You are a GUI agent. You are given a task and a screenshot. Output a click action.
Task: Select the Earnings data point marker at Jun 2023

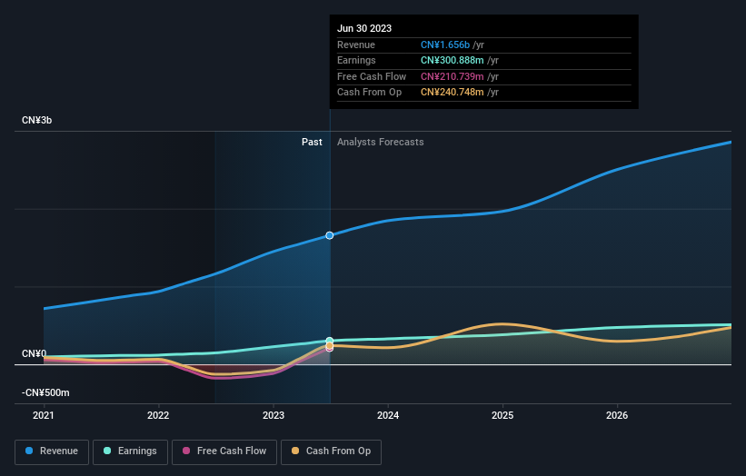[329, 341]
